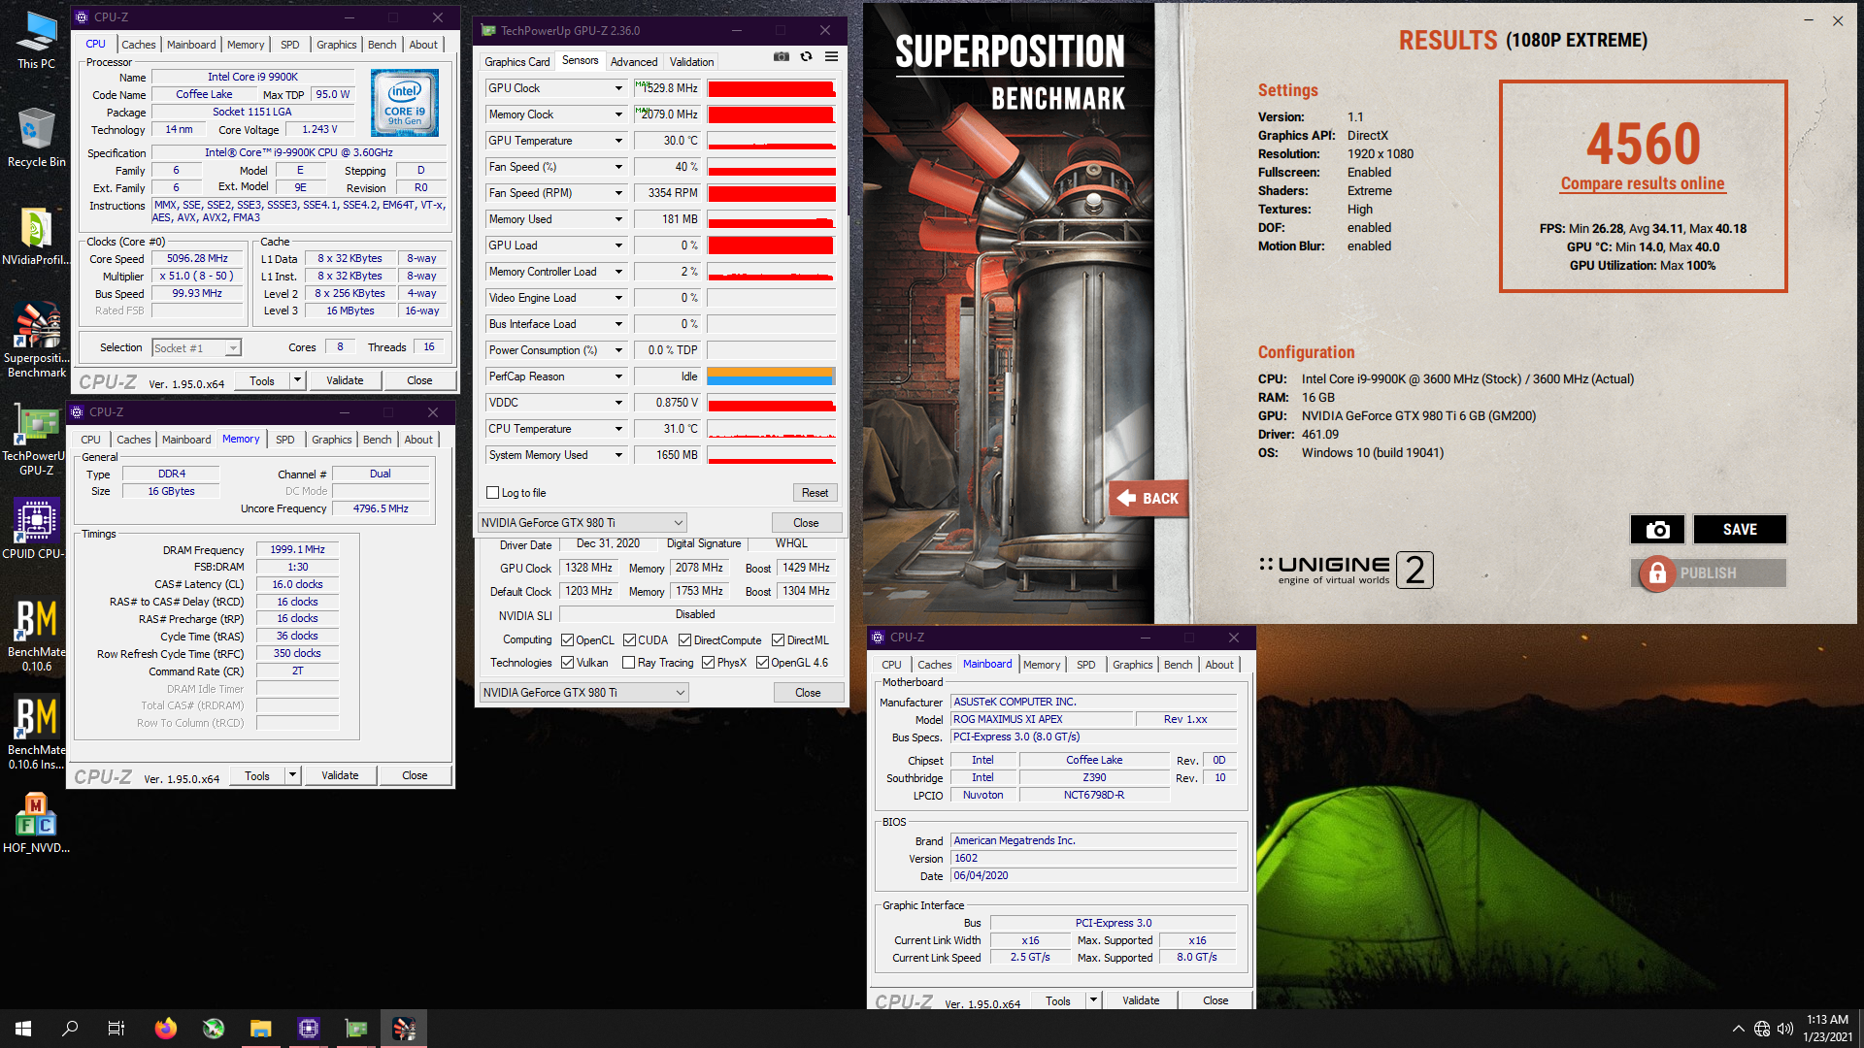Switch to Superposition taskbar icon
Image resolution: width=1864 pixels, height=1048 pixels.
pos(404,1029)
